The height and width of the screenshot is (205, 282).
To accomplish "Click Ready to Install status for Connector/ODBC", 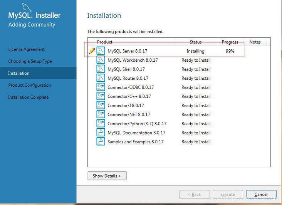I will [196, 87].
